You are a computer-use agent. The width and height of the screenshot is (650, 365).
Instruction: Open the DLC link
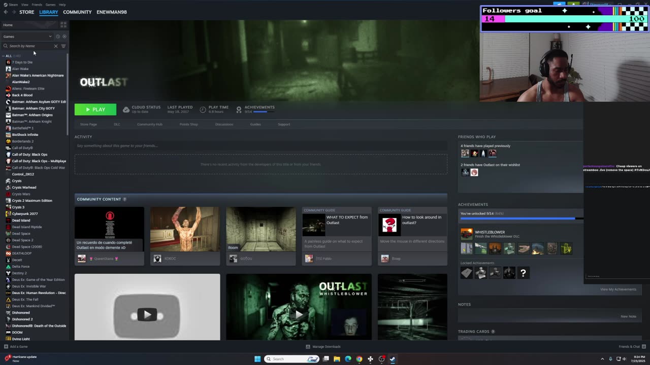pyautogui.click(x=117, y=124)
